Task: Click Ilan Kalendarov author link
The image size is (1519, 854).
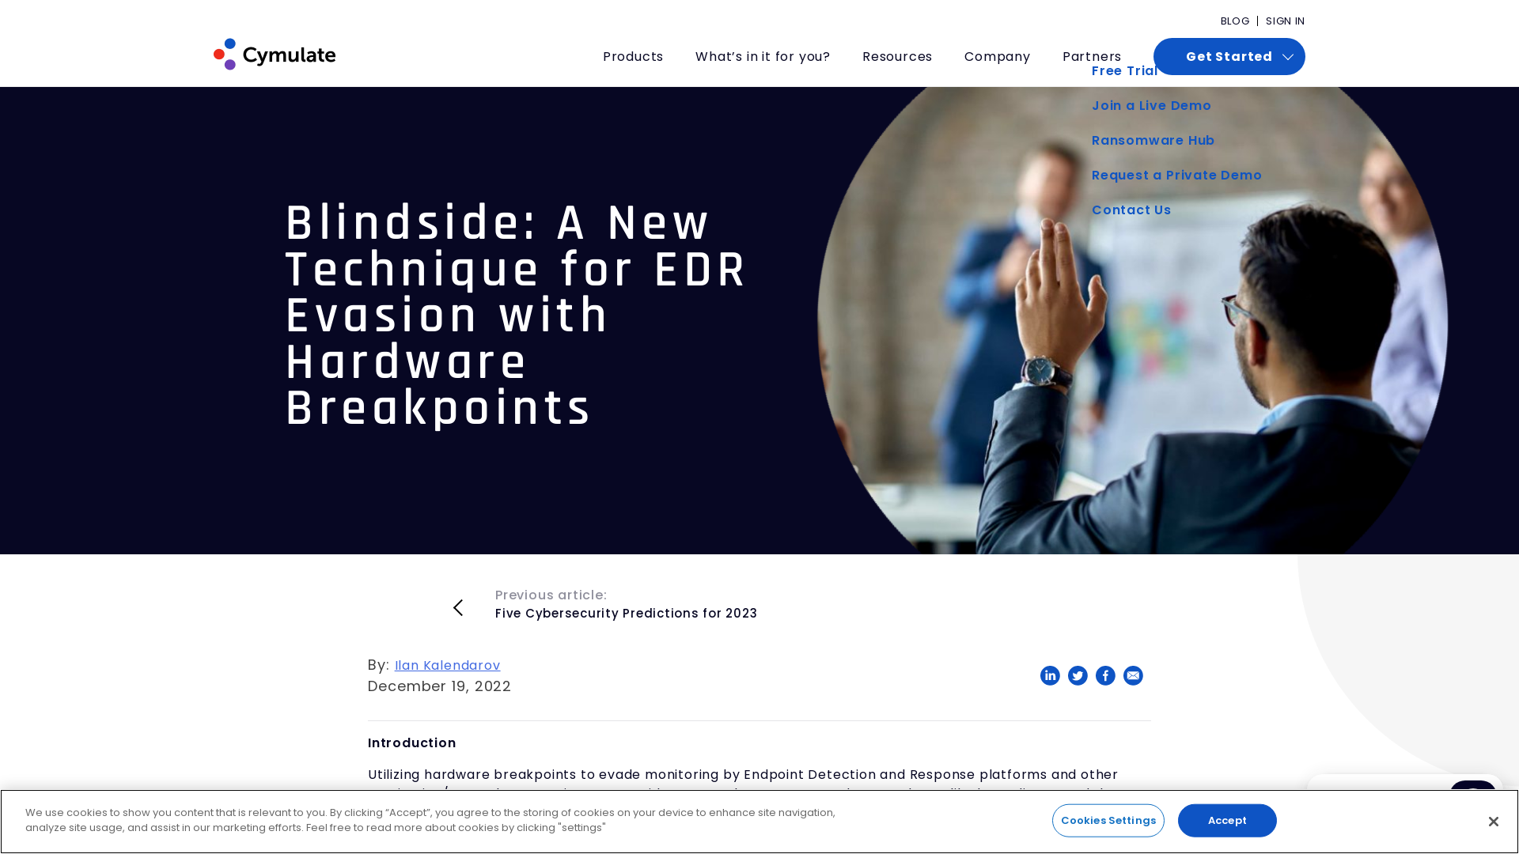Action: click(446, 664)
